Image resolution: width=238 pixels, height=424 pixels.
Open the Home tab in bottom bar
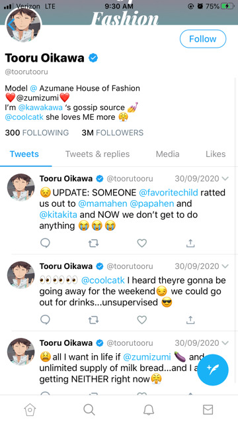(x=30, y=409)
